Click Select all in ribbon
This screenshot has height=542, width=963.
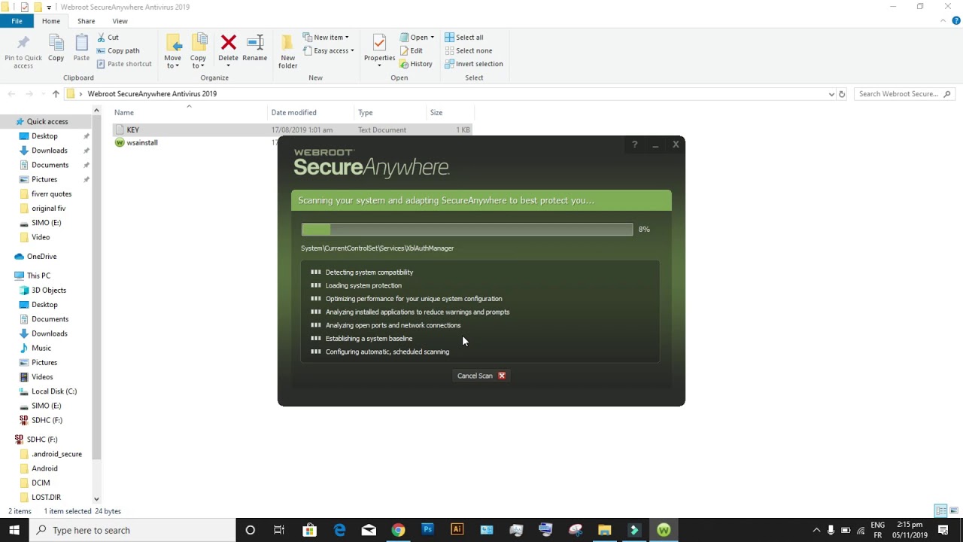coord(464,37)
